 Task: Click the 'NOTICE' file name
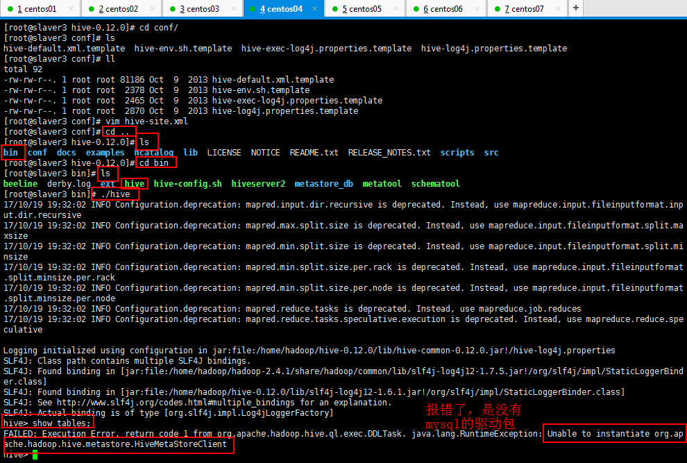tap(265, 153)
